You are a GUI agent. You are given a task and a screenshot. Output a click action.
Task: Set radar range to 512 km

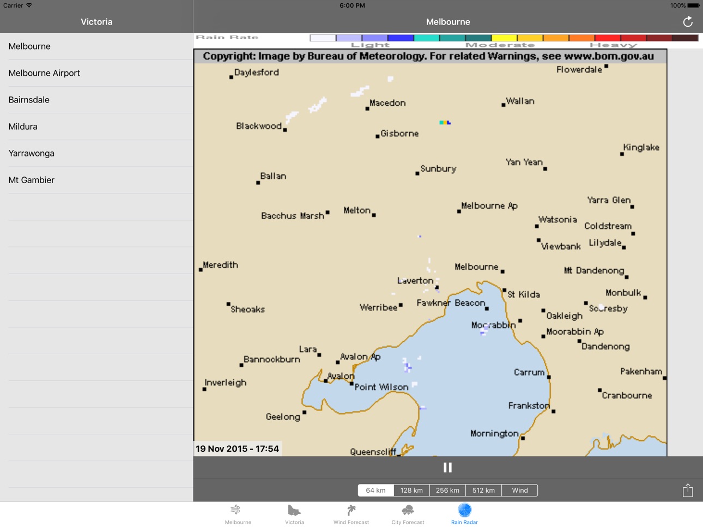[483, 490]
